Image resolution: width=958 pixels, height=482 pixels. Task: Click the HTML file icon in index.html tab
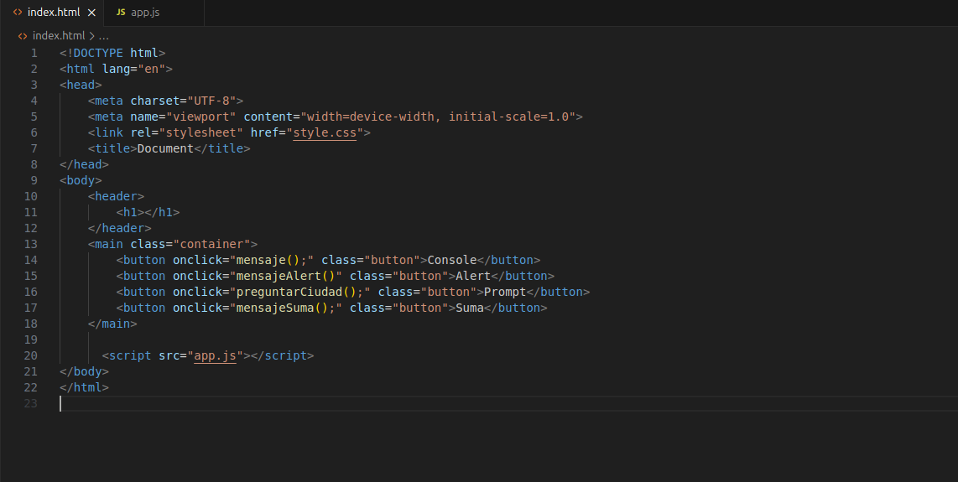click(x=18, y=13)
